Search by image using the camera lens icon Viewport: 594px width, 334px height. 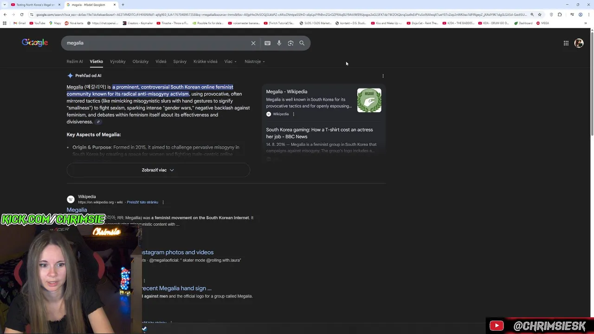click(291, 43)
